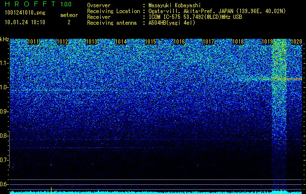Click the 'Ovserver' field label
The image size is (306, 194).
tap(99, 5)
